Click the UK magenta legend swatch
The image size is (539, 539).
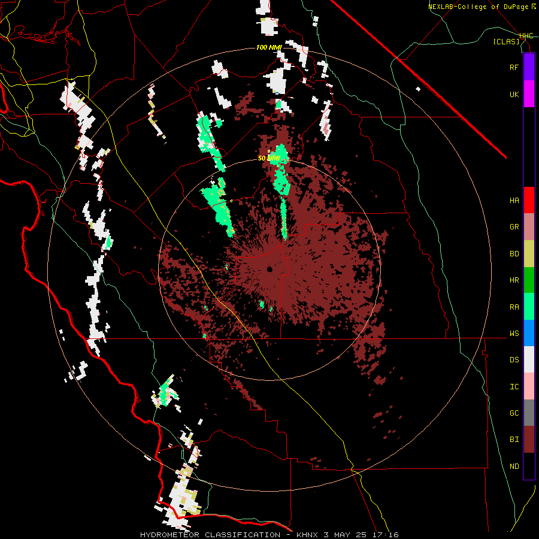(529, 94)
